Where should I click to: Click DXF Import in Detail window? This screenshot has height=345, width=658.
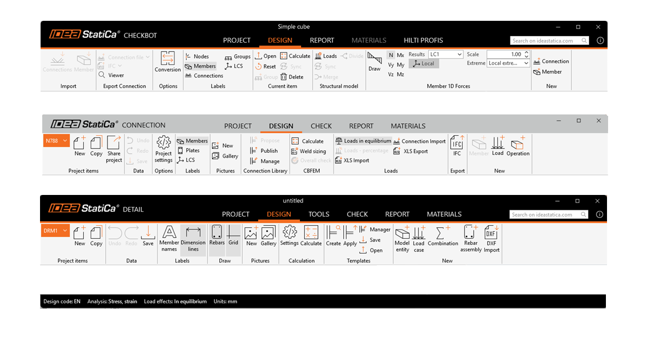pos(491,239)
